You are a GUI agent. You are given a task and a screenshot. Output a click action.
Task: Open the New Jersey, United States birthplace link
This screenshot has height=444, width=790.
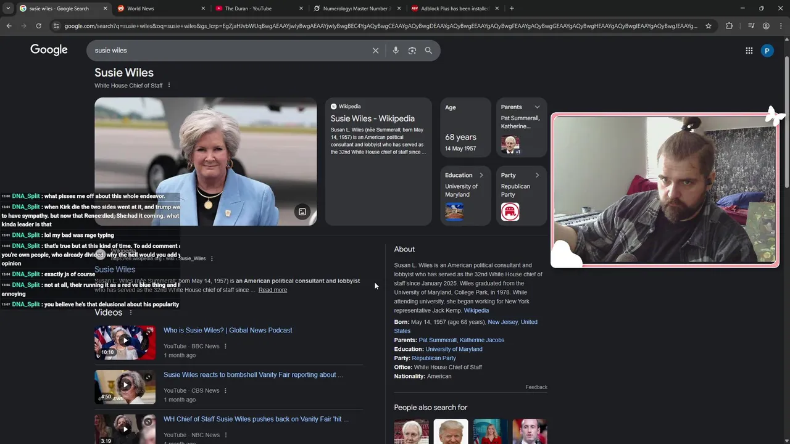coord(512,322)
